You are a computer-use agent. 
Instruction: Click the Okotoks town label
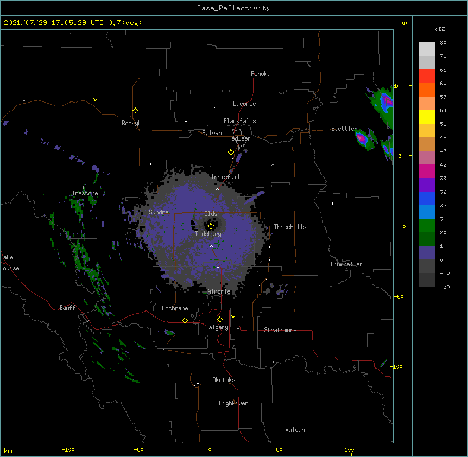coord(224,380)
